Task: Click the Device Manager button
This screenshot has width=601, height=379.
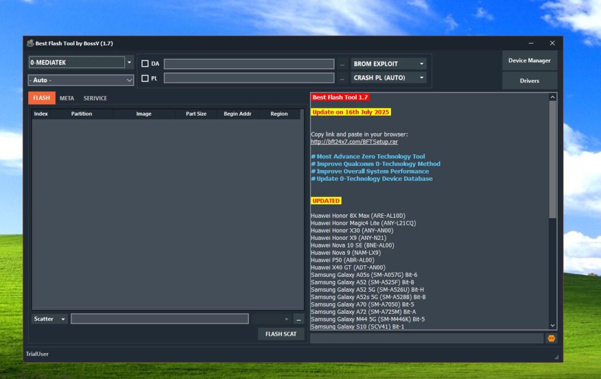Action: pyautogui.click(x=529, y=60)
